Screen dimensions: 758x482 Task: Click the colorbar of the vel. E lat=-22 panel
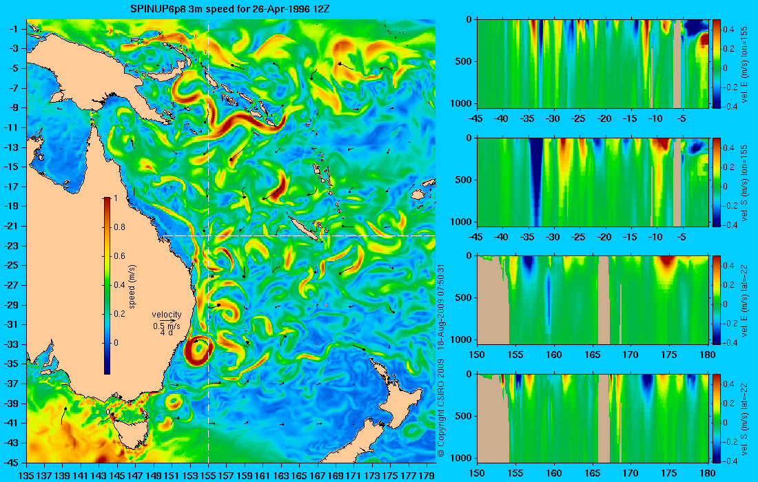pyautogui.click(x=717, y=300)
